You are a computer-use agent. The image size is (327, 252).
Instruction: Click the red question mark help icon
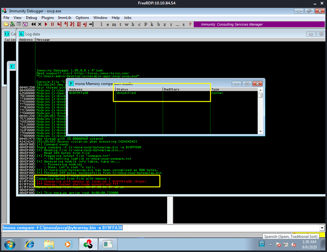coord(190,24)
